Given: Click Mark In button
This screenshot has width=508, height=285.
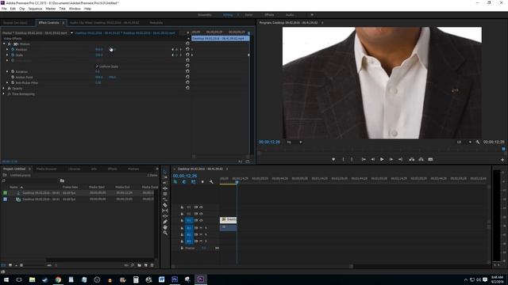Looking at the screenshot, I should [x=344, y=159].
